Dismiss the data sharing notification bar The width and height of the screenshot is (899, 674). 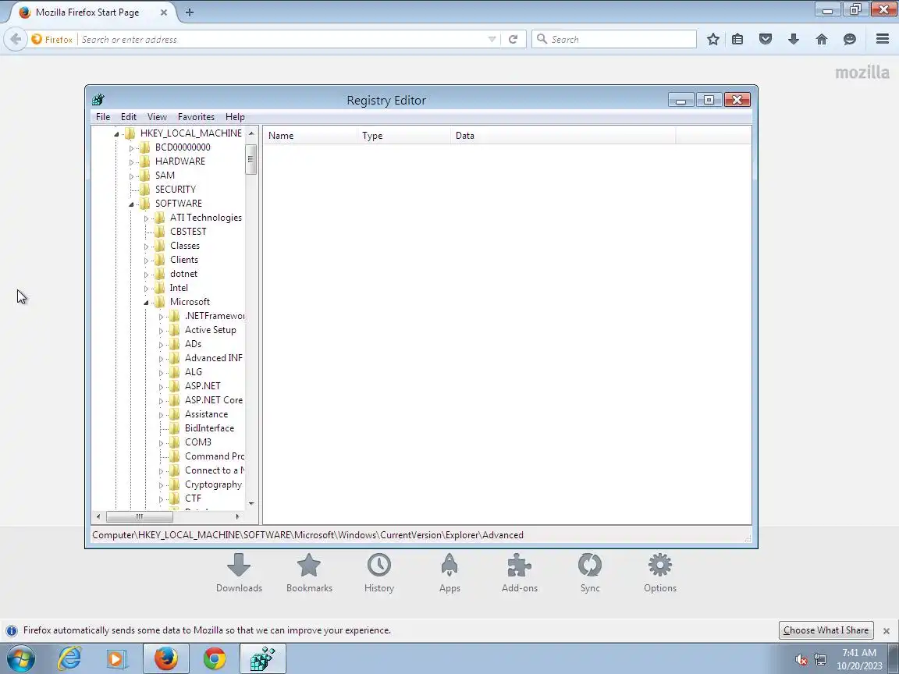click(887, 630)
